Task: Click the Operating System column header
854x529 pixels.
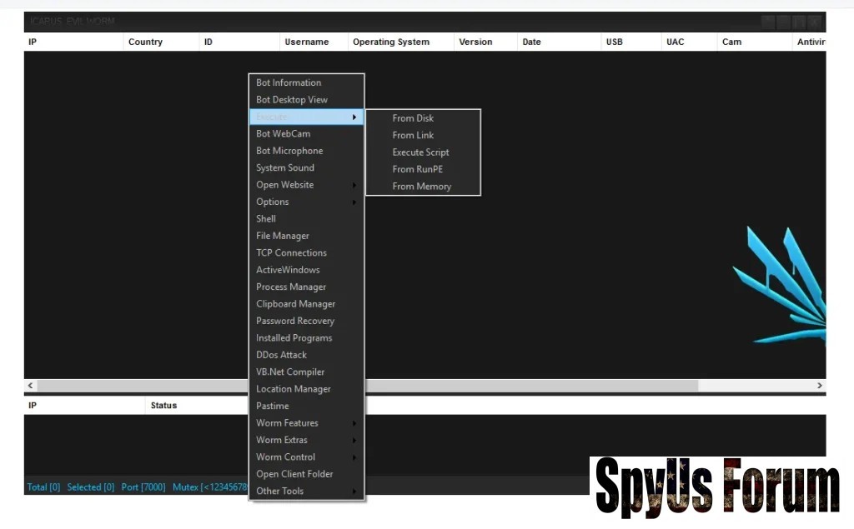Action: (390, 42)
